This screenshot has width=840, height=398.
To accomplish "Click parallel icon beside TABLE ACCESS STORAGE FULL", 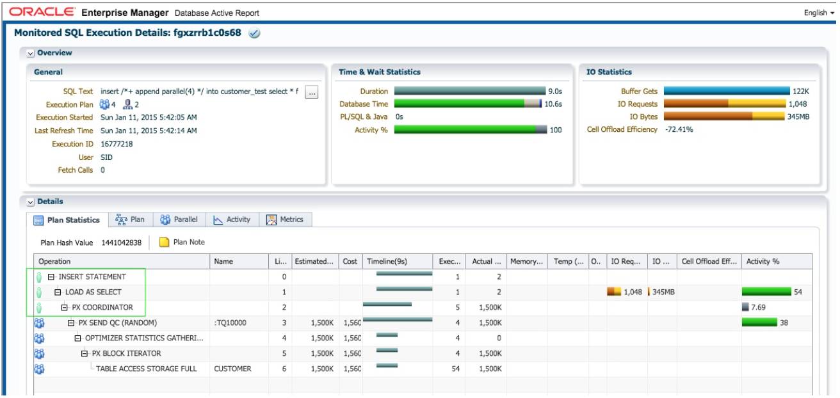I will 38,369.
